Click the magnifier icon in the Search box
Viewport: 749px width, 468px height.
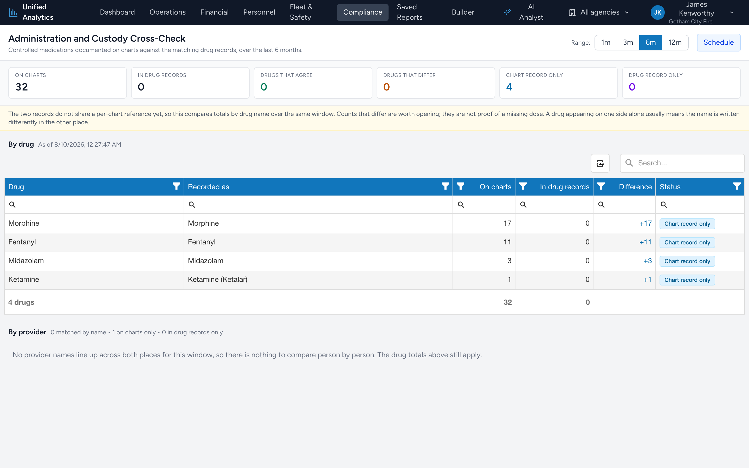tap(629, 163)
